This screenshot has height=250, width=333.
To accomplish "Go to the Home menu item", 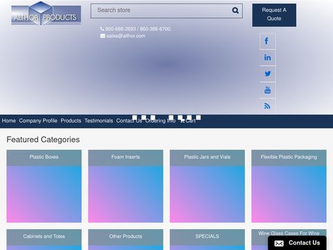I will click(x=9, y=121).
